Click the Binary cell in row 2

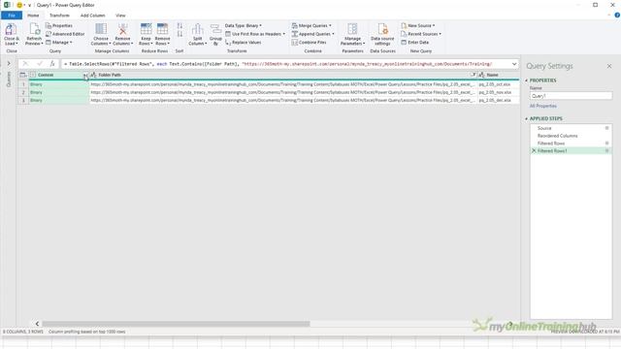pyautogui.click(x=58, y=92)
